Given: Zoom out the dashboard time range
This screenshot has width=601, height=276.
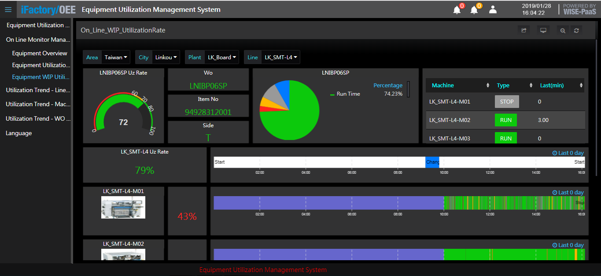Looking at the screenshot, I should click(x=563, y=30).
